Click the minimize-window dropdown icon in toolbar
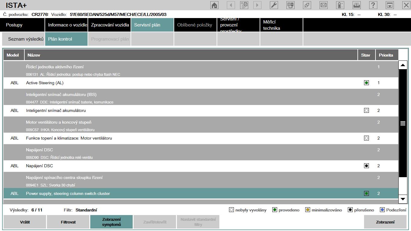 [x=390, y=5]
